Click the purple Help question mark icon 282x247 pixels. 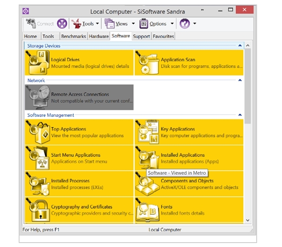[185, 23]
